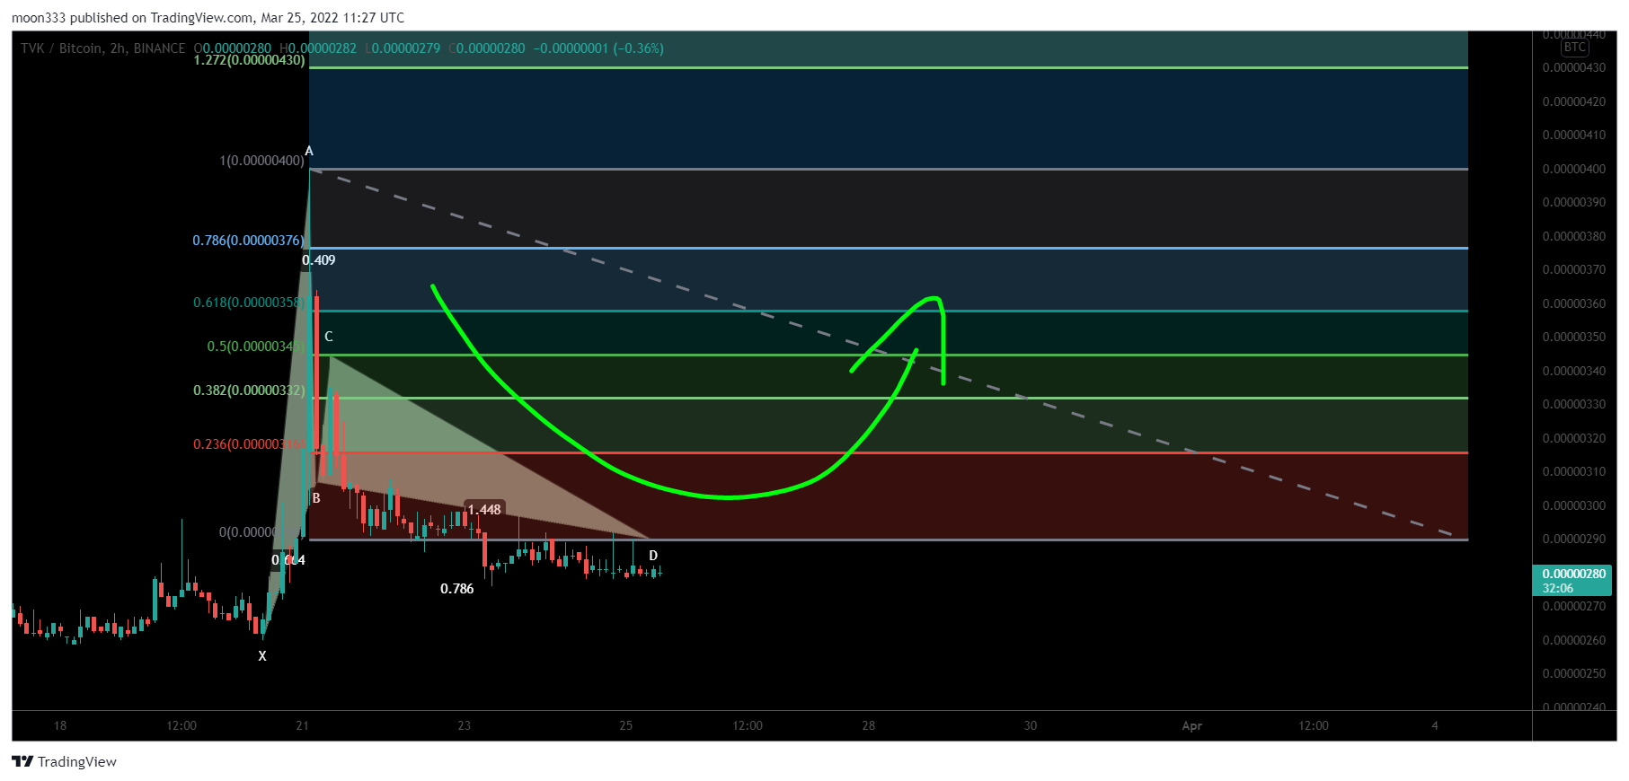1629x781 pixels.
Task: Click point X label of the harmonic pattern
Action: 262,656
